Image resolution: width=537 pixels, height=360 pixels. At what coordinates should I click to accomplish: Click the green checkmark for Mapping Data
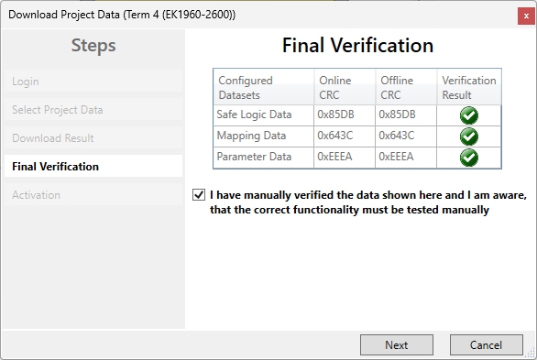(469, 136)
